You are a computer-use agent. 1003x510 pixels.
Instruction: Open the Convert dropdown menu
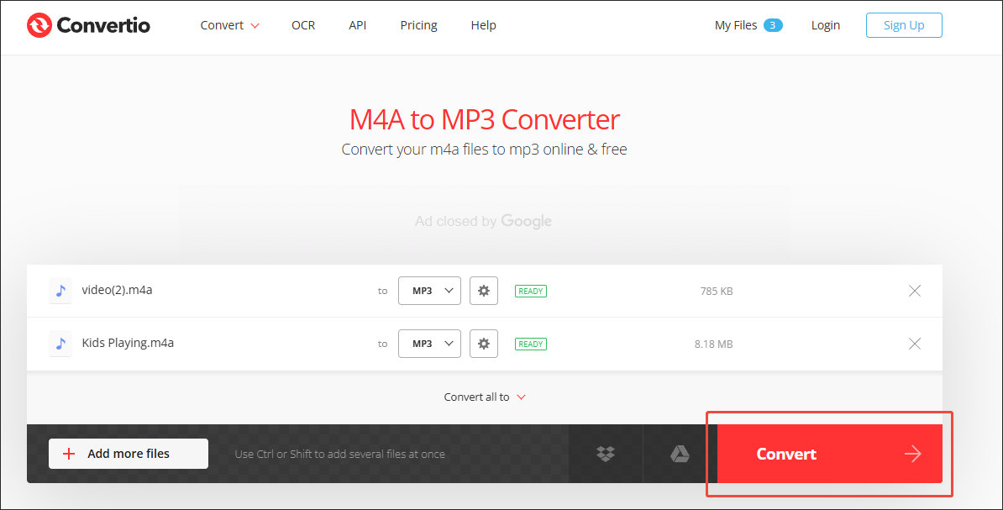pyautogui.click(x=229, y=25)
